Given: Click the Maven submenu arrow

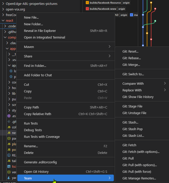Looking at the screenshot, I should (x=110, y=46).
